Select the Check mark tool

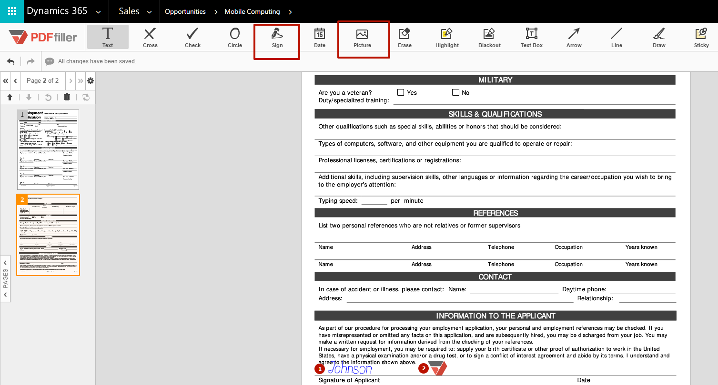pos(192,37)
